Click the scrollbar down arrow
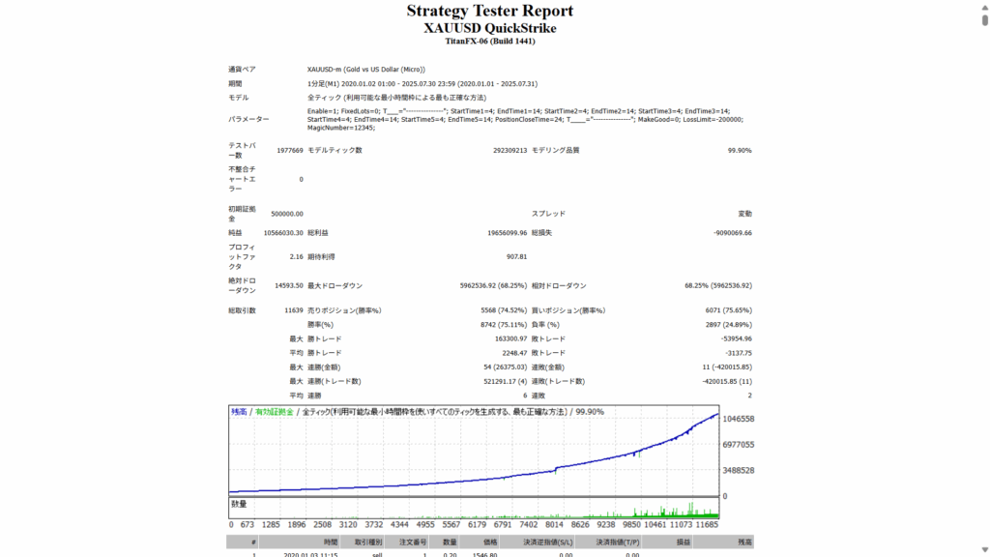The height and width of the screenshot is (557, 990). pyautogui.click(x=984, y=550)
